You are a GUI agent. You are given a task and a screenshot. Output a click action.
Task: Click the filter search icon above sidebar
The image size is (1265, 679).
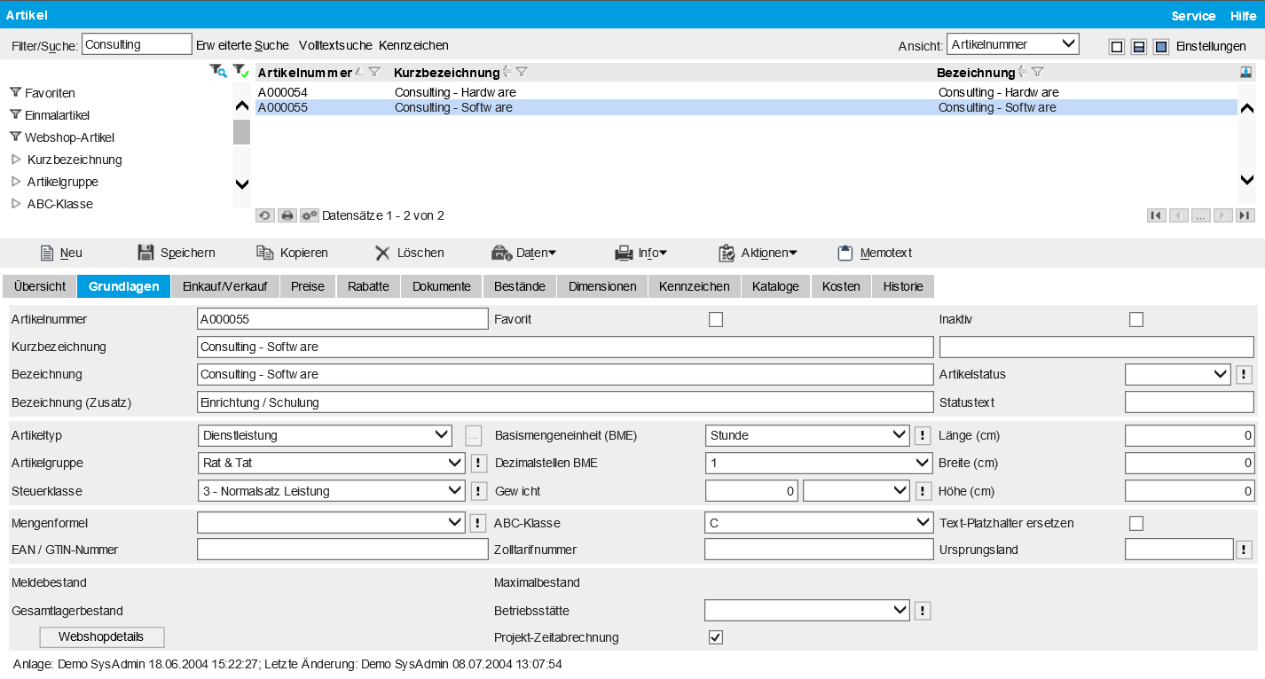point(217,71)
